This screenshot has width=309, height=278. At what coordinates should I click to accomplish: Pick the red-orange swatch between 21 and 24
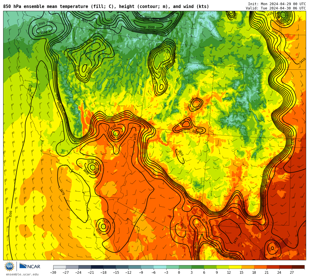[273, 267]
